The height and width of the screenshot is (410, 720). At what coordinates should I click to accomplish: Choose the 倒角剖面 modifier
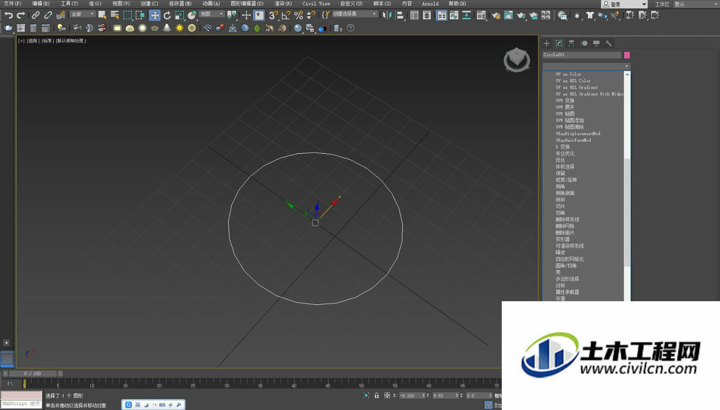pos(565,193)
